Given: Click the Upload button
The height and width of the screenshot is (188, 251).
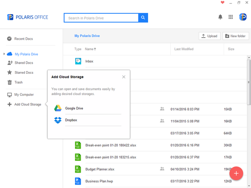Looking at the screenshot, I should coord(210,36).
